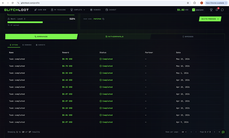Open the chat bubble icon in navbar

coord(222,10)
